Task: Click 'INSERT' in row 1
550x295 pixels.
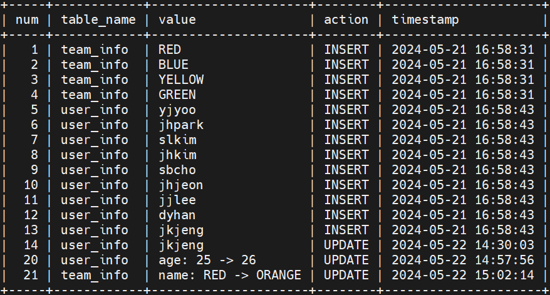Action: pos(346,49)
